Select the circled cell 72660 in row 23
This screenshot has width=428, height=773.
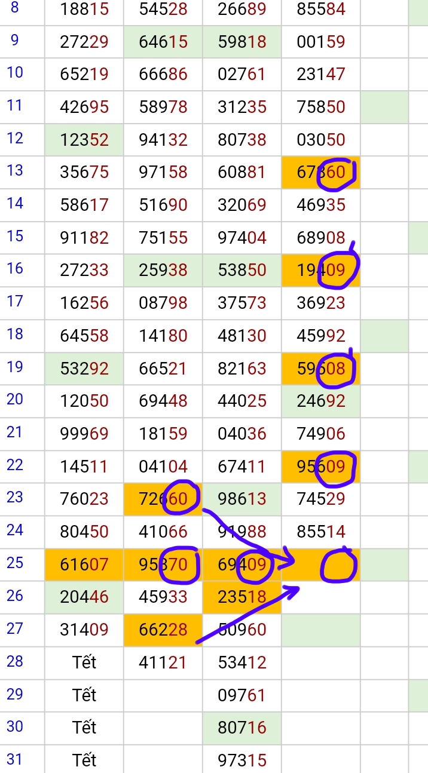[x=163, y=498]
